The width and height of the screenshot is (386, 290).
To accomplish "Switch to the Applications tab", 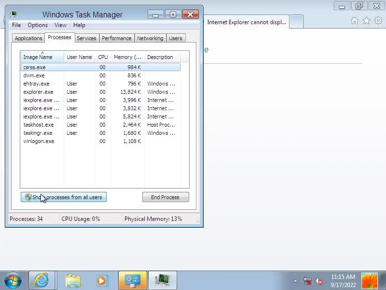I will pyautogui.click(x=28, y=38).
